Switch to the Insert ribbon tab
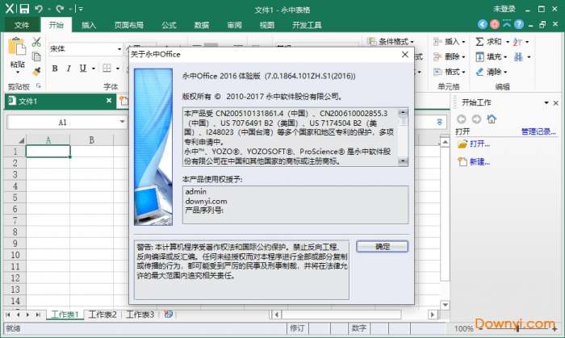 point(89,25)
